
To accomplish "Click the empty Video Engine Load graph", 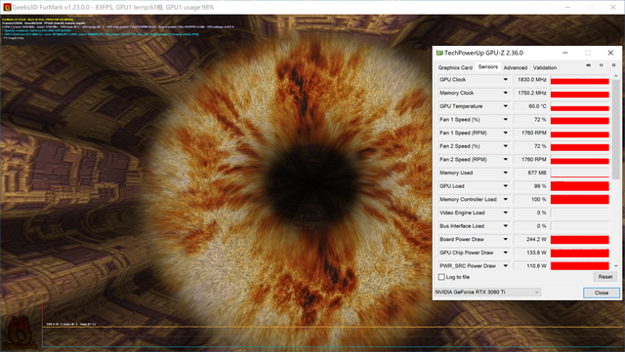I will 579,213.
